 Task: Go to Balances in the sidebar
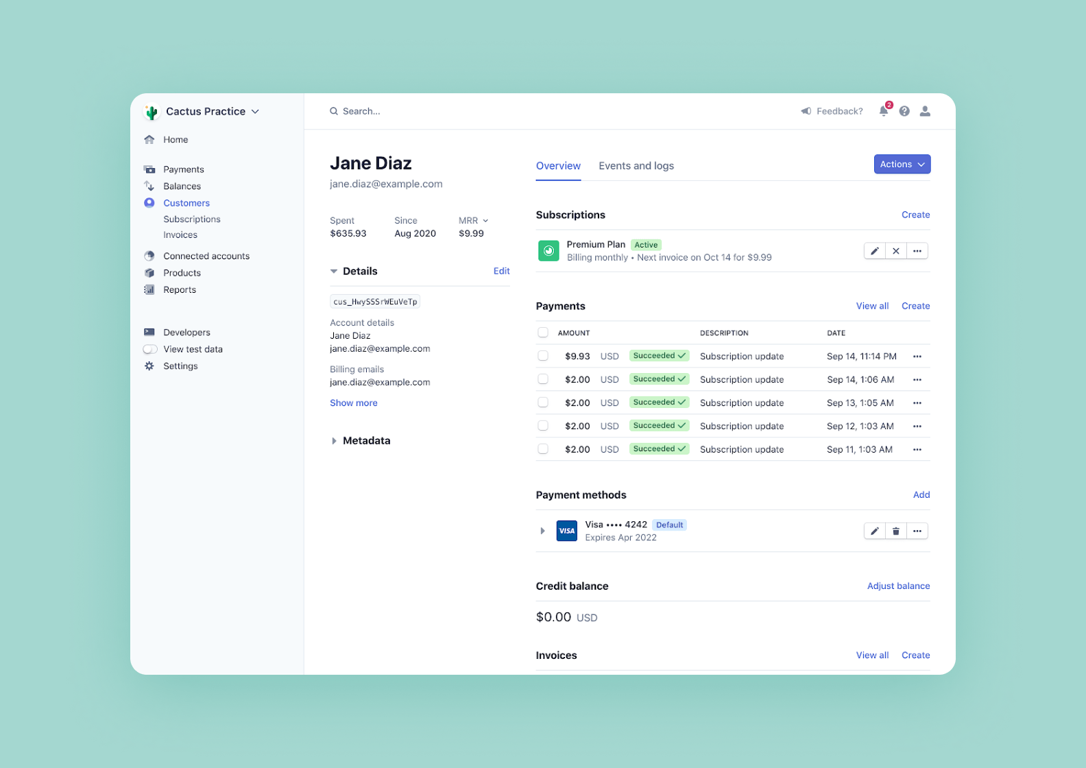(182, 186)
